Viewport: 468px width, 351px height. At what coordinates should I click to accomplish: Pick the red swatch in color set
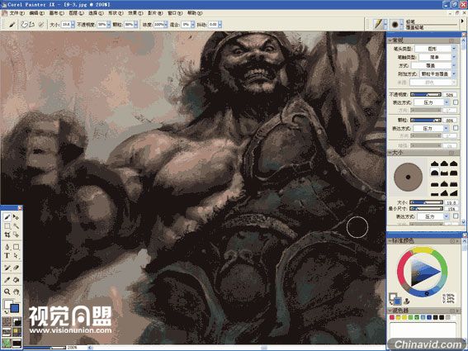[x=392, y=317]
